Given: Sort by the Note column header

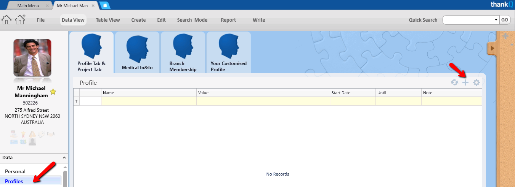Looking at the screenshot, I should pyautogui.click(x=451, y=93).
